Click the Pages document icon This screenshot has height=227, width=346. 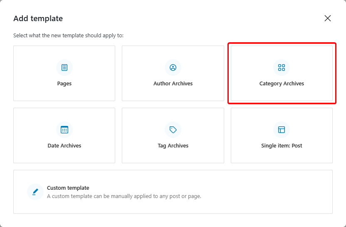(x=64, y=68)
